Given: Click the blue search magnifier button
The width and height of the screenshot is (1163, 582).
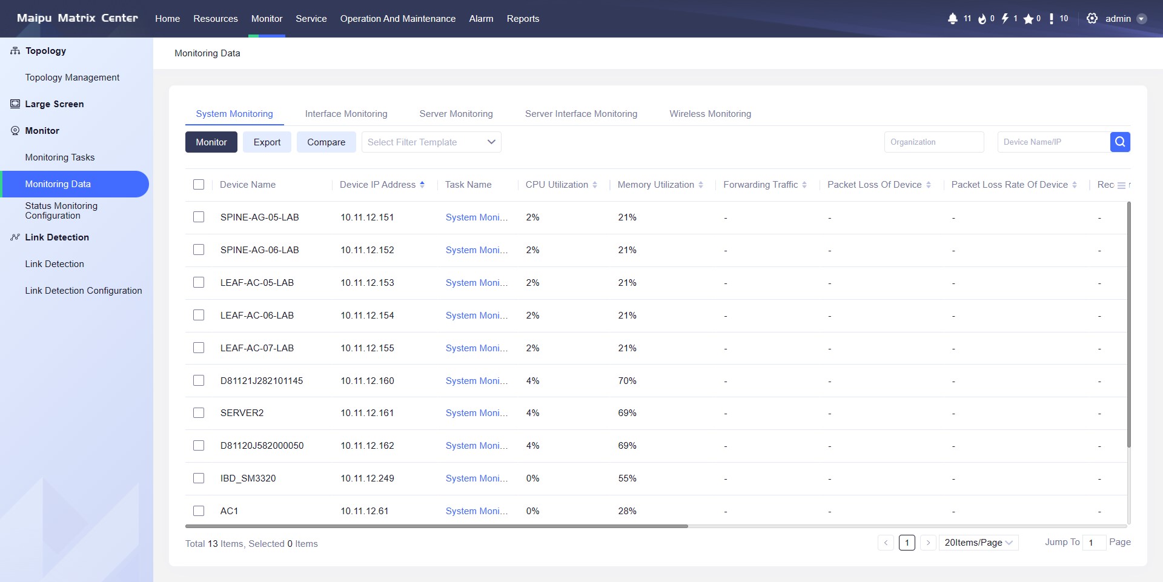Looking at the screenshot, I should tap(1120, 142).
